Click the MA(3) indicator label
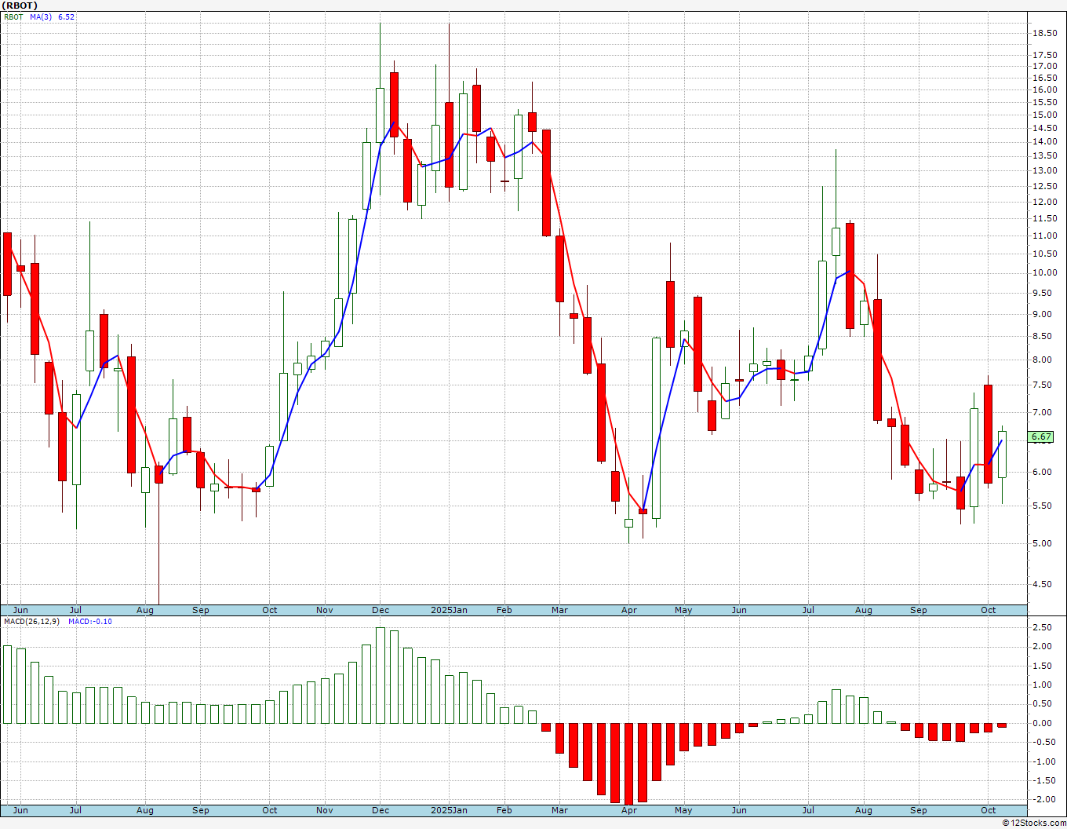1067x829 pixels. [41, 16]
